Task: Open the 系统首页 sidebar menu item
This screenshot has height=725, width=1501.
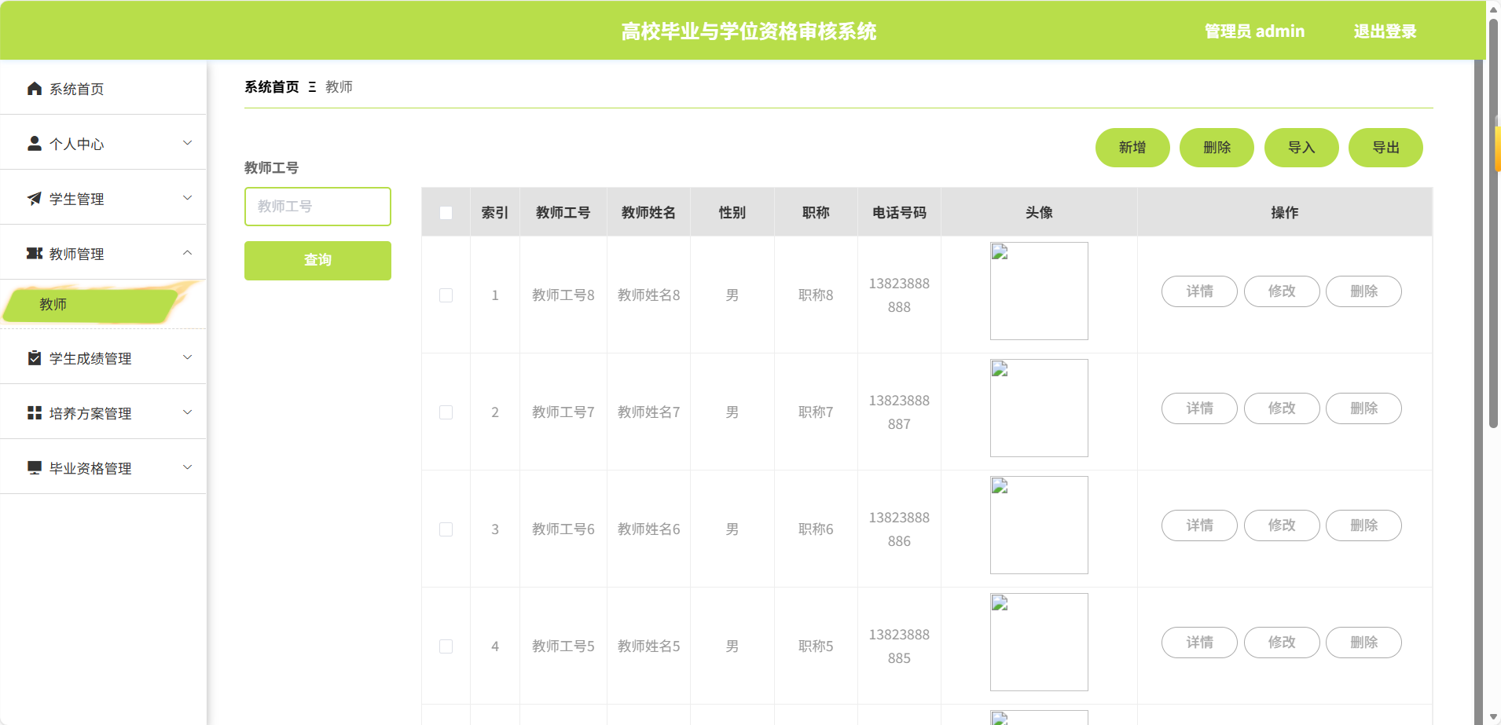Action: 103,89
